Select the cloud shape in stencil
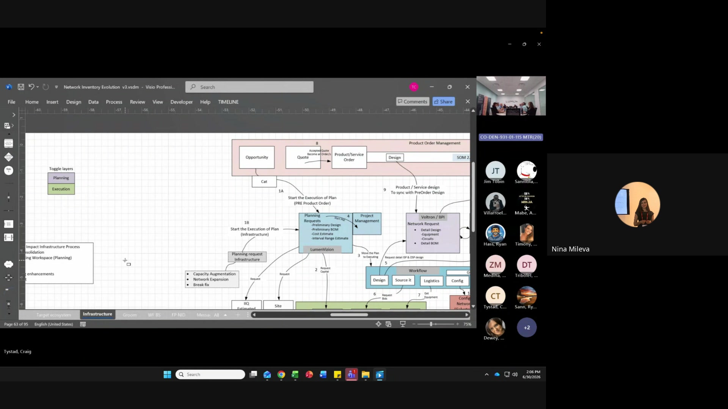The image size is (728, 409). [x=8, y=264]
